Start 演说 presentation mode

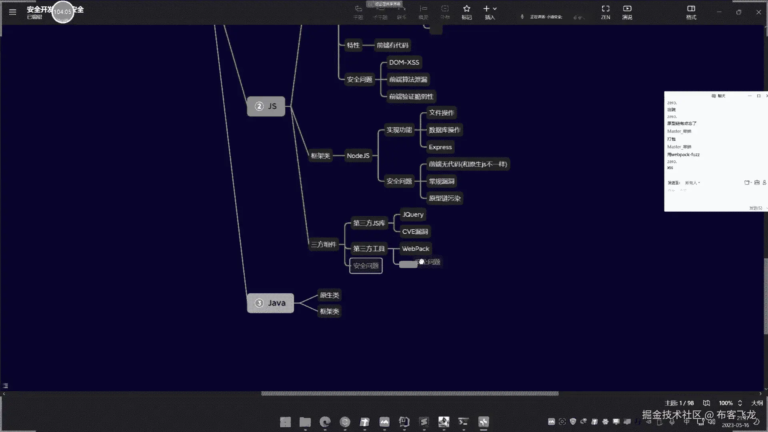click(x=627, y=9)
